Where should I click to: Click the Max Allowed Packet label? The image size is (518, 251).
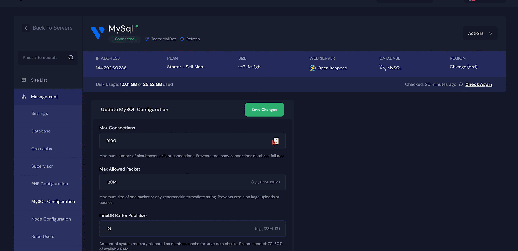120,169
